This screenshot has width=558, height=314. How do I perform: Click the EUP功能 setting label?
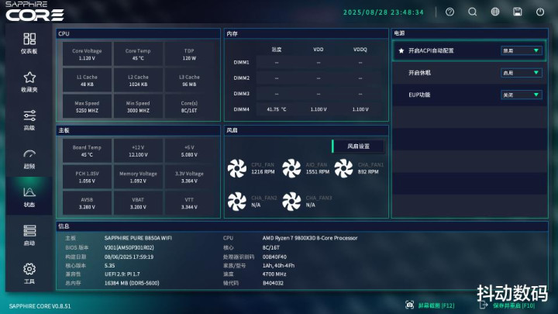pos(419,95)
